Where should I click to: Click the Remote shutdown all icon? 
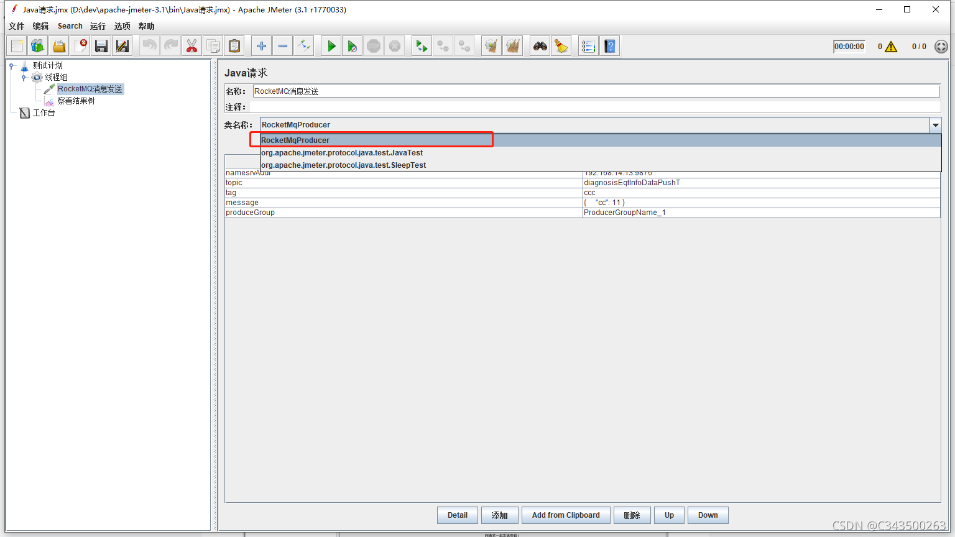[464, 46]
